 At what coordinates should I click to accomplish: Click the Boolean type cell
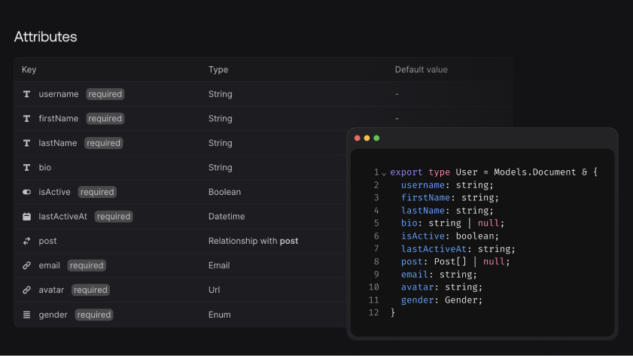224,192
